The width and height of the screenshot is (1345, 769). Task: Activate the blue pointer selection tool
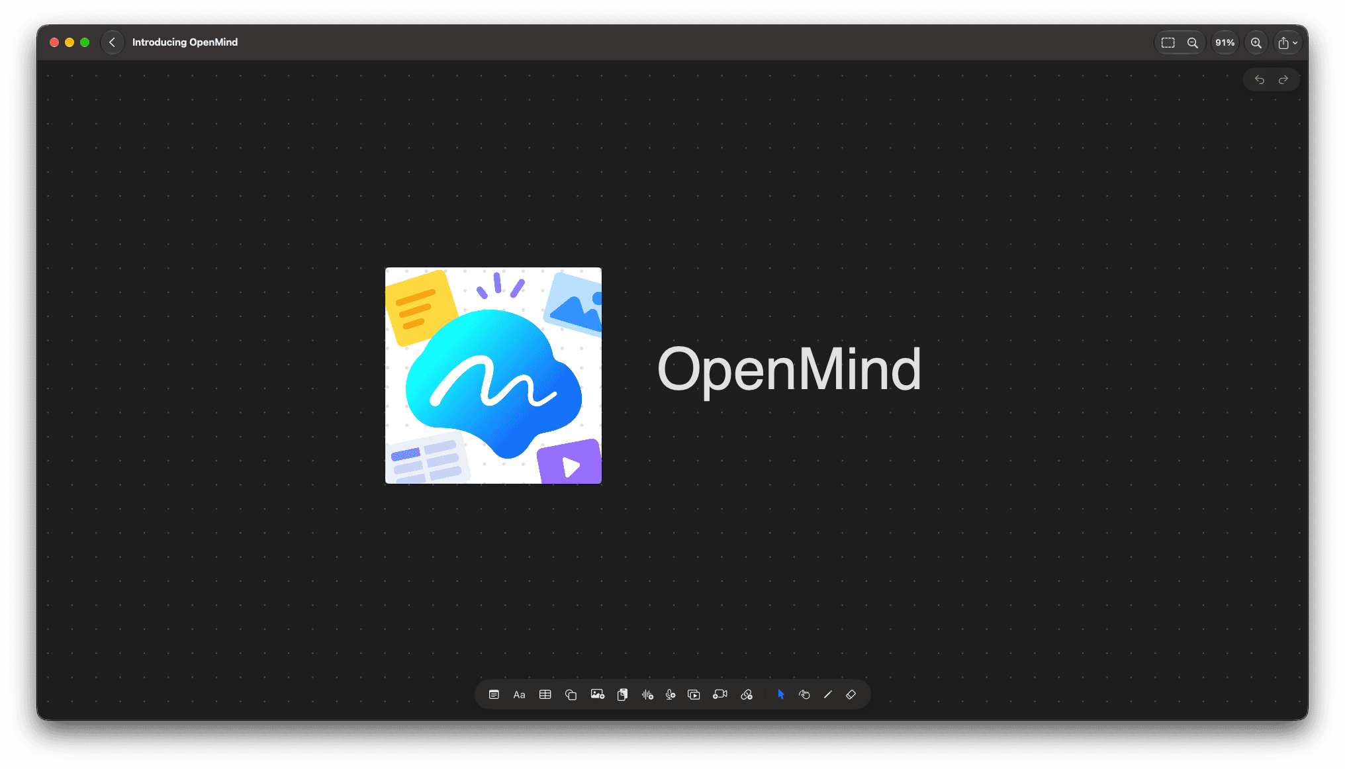[781, 694]
